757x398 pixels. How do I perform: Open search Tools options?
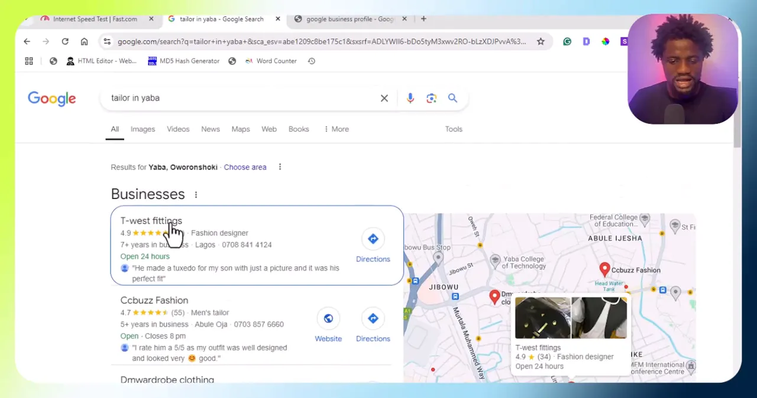coord(454,129)
